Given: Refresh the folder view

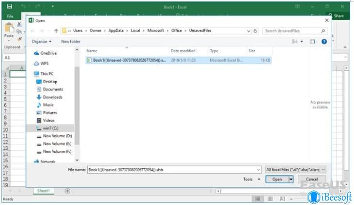Looking at the screenshot, I should click(x=255, y=31).
